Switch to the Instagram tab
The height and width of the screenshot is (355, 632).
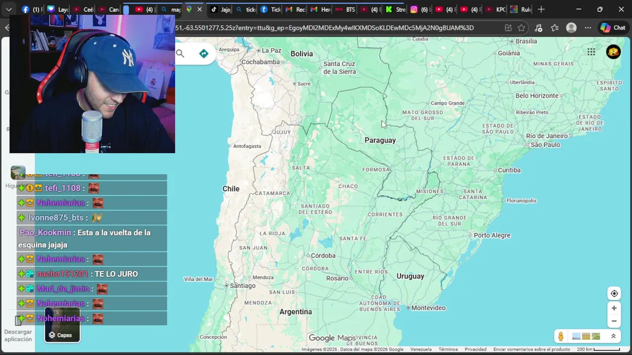[x=420, y=9]
